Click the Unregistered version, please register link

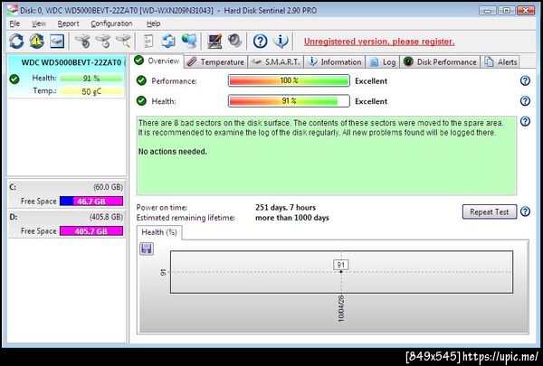point(379,42)
